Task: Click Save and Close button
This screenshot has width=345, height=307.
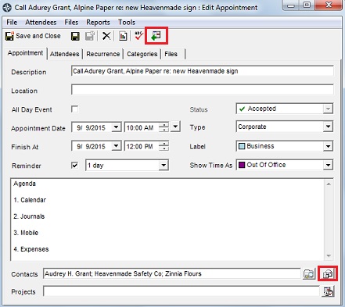Action: click(x=33, y=36)
